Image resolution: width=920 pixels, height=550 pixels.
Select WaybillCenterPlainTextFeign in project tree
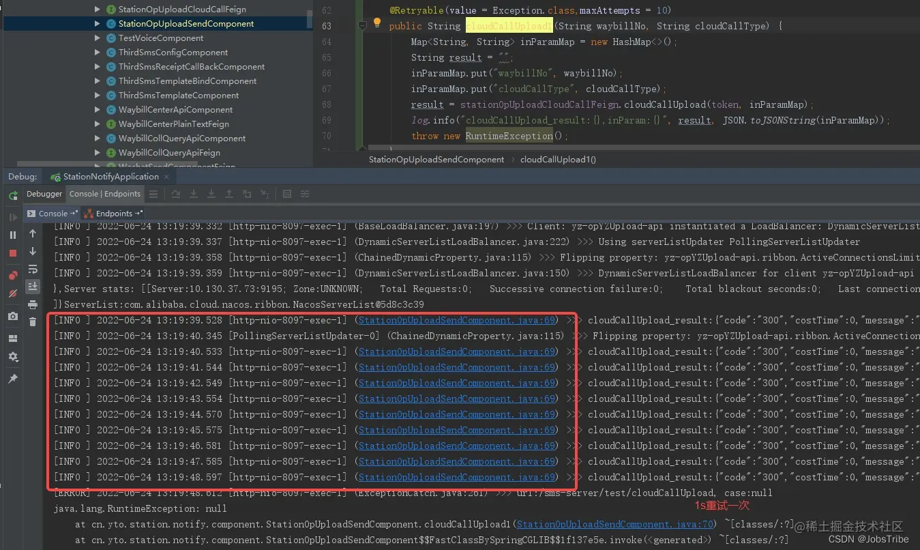174,124
